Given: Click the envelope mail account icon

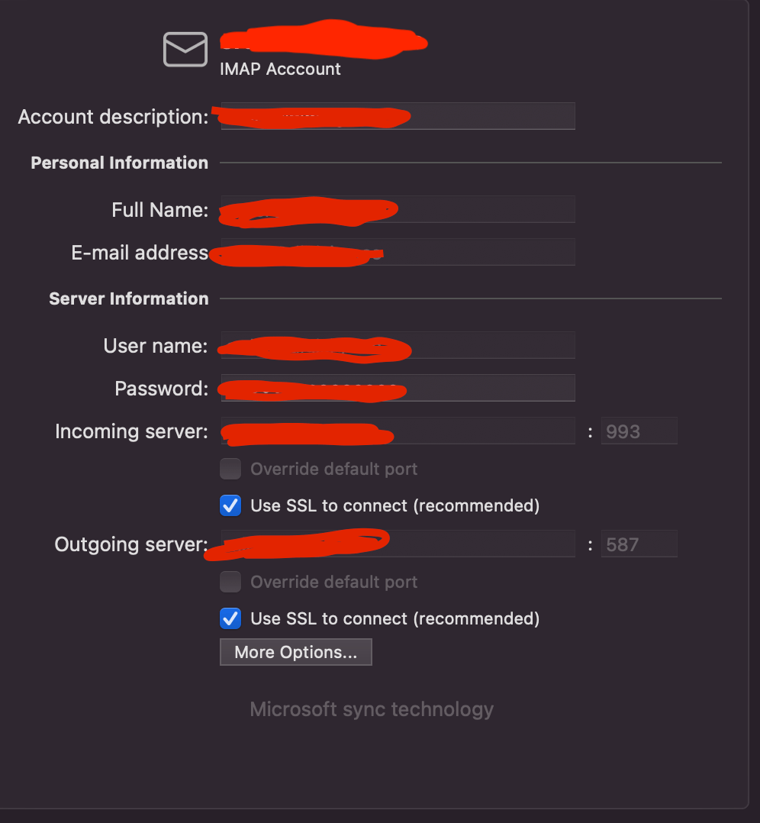Looking at the screenshot, I should pos(185,50).
